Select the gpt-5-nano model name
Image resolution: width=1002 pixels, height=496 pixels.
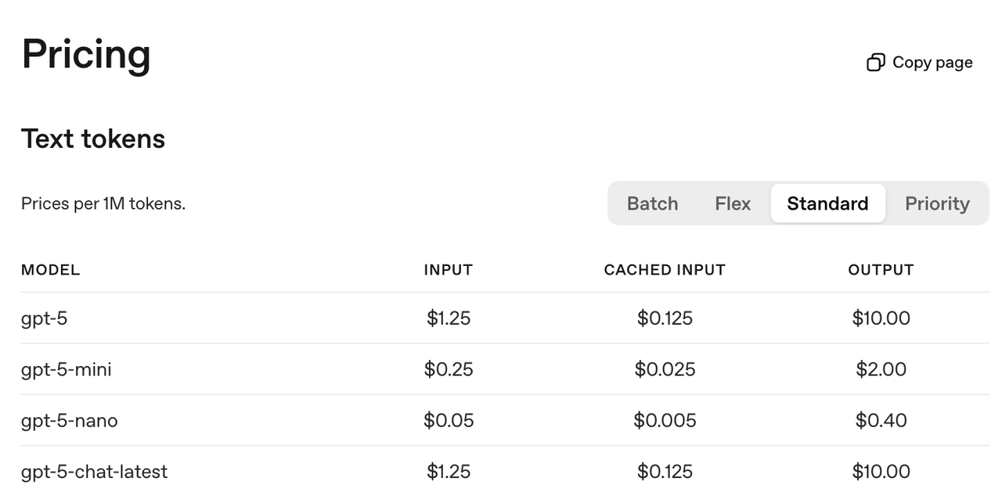pyautogui.click(x=70, y=421)
